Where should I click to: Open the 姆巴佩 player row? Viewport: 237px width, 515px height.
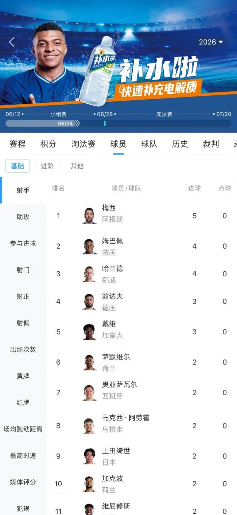pyautogui.click(x=142, y=246)
